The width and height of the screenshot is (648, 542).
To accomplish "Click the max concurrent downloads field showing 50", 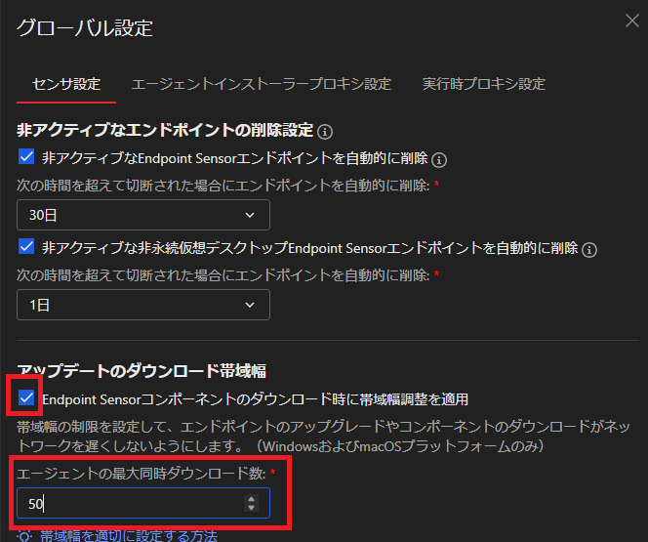I will point(127,504).
